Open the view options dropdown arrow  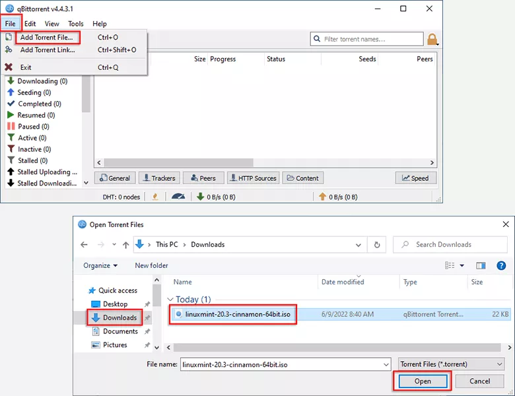462,265
